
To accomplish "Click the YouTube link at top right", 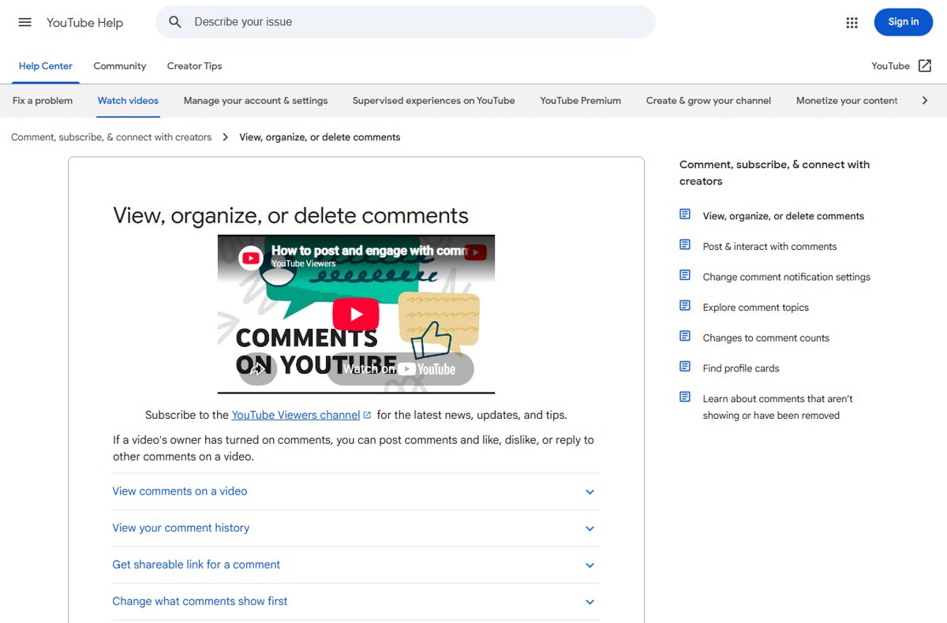I will coord(890,66).
